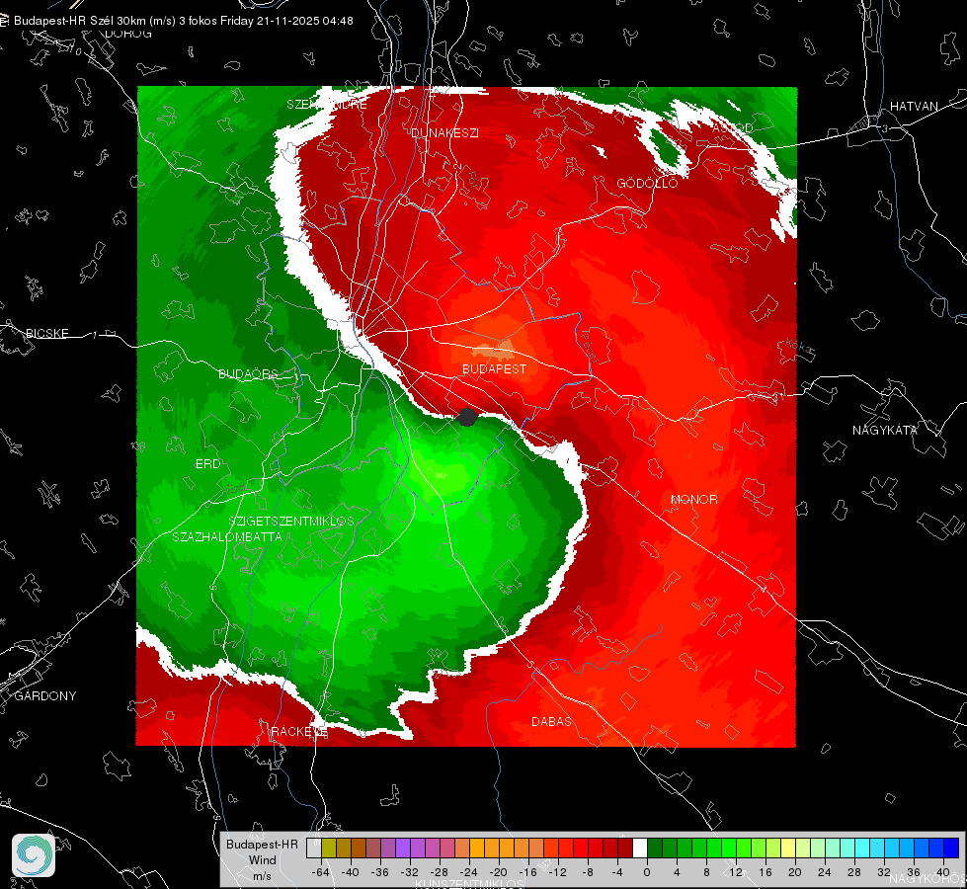The height and width of the screenshot is (889, 967).
Task: Click the legend value -20
Action: click(498, 872)
